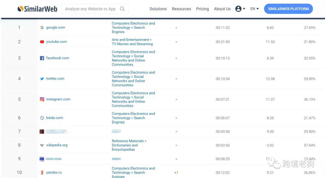The height and width of the screenshot is (178, 325).
Task: Open the facebook.com link
Action: (57, 58)
